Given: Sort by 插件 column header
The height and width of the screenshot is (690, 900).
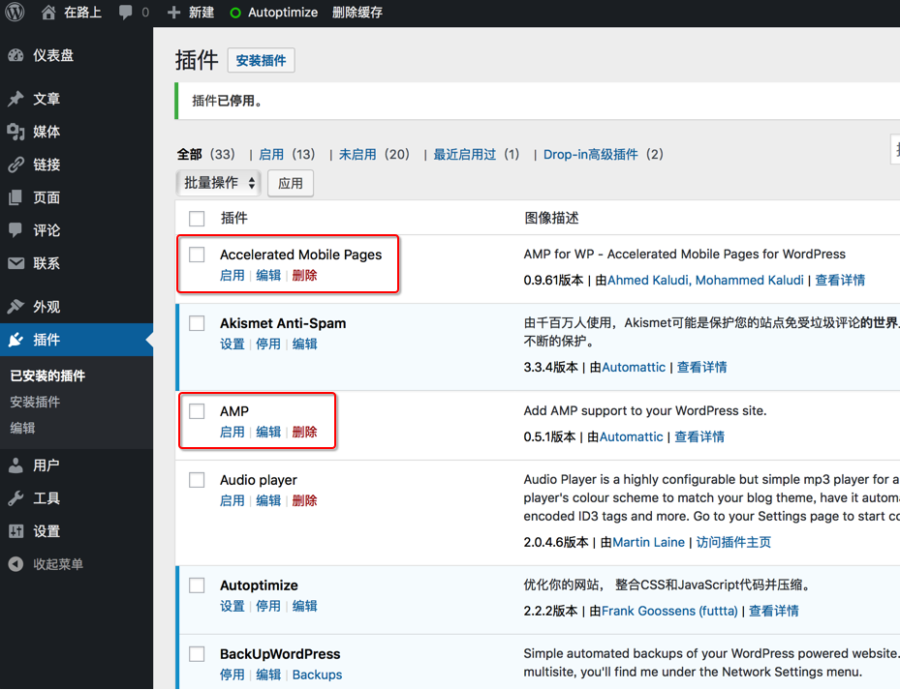Looking at the screenshot, I should (234, 218).
